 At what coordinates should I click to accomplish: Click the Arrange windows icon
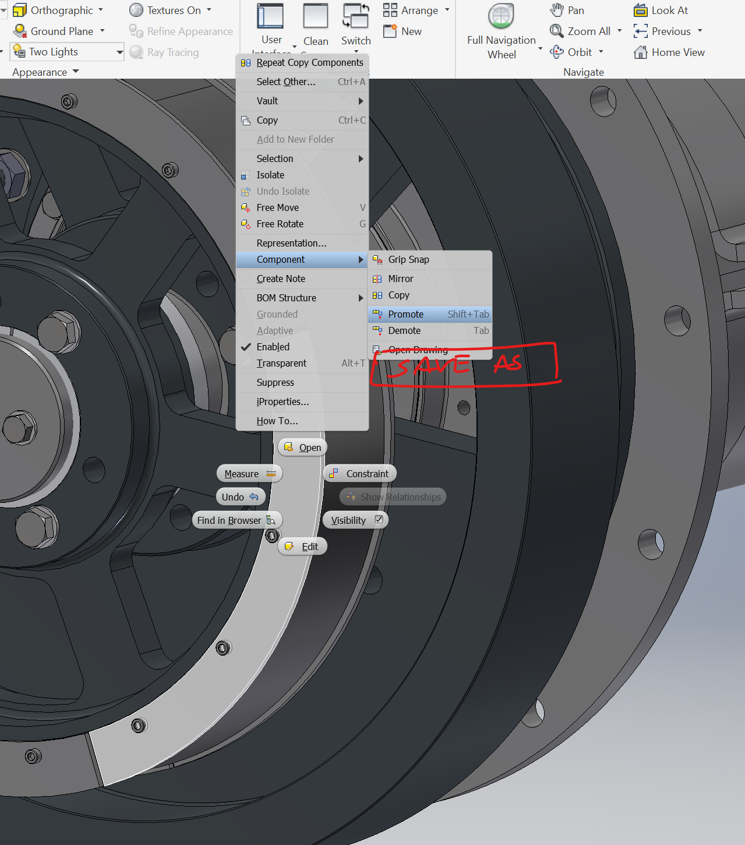point(390,10)
